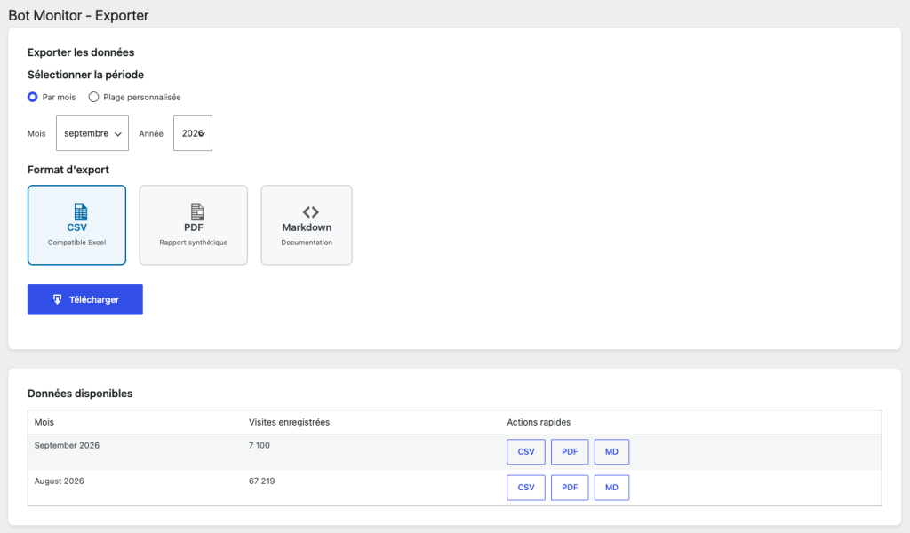Click the '67 219' visits value
The height and width of the screenshot is (533, 910).
pos(262,481)
